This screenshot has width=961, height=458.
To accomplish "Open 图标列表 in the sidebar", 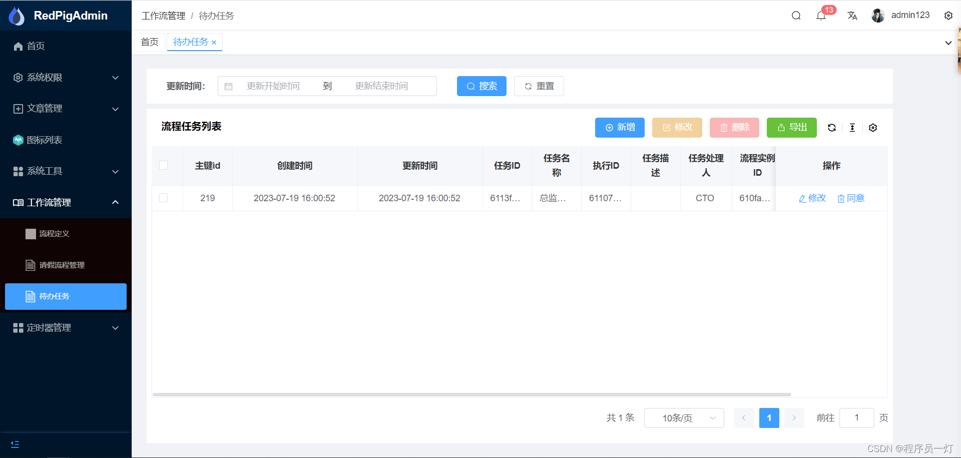I will 66,140.
